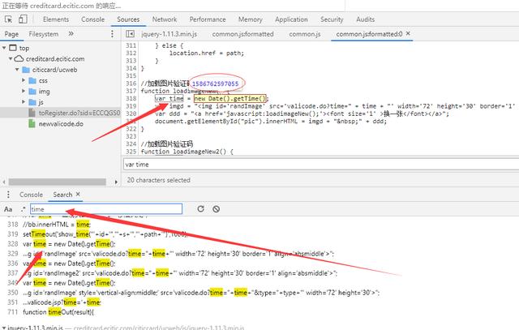Image resolution: width=519 pixels, height=330 pixels.
Task: Collapse the top frame tree node
Action: (x=4, y=48)
